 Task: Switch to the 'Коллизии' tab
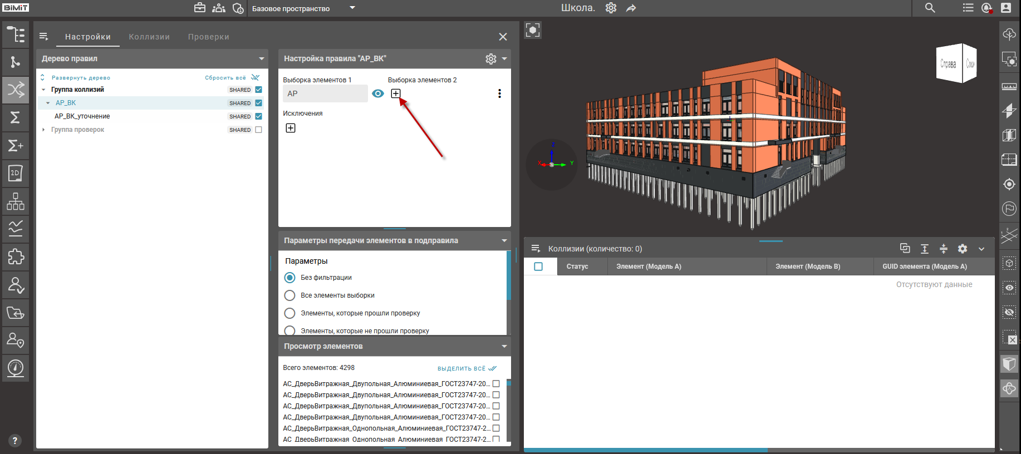click(149, 37)
